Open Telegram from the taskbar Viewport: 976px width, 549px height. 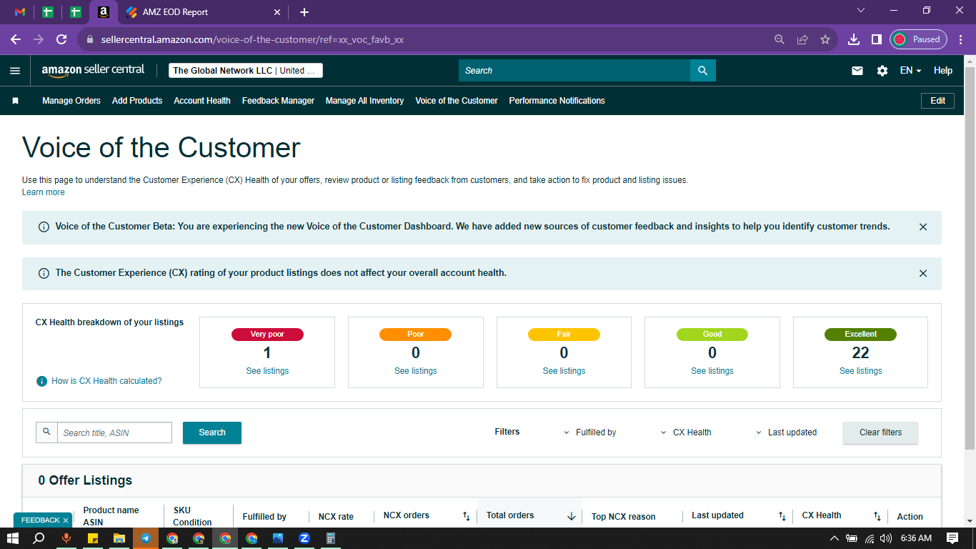click(x=146, y=538)
